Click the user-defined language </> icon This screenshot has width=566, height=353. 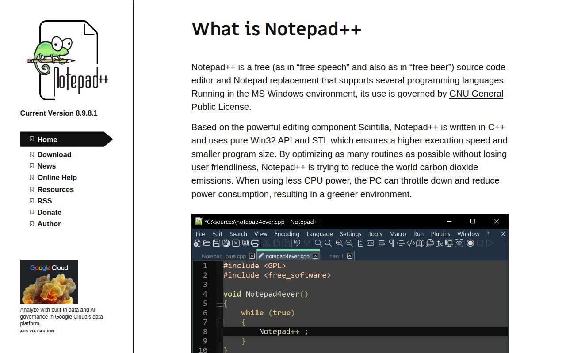click(410, 243)
